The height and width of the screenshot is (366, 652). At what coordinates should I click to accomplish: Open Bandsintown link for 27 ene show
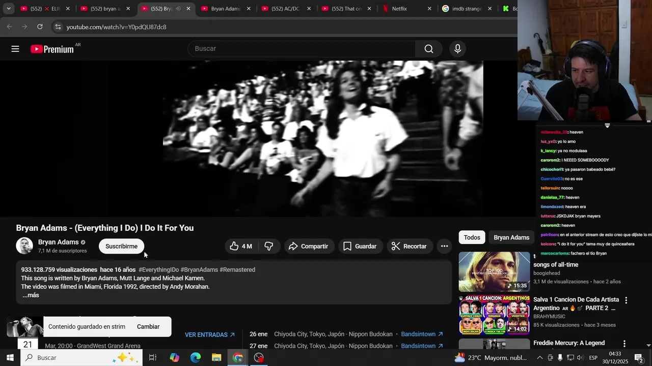pyautogui.click(x=422, y=346)
